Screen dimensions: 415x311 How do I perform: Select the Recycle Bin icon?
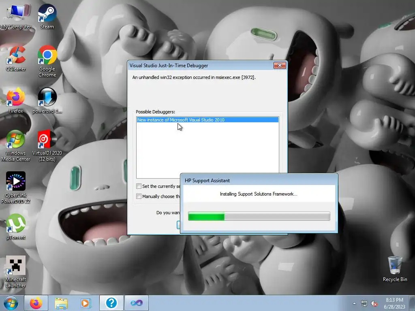(395, 269)
